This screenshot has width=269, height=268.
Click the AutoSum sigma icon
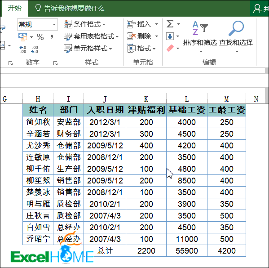170,24
